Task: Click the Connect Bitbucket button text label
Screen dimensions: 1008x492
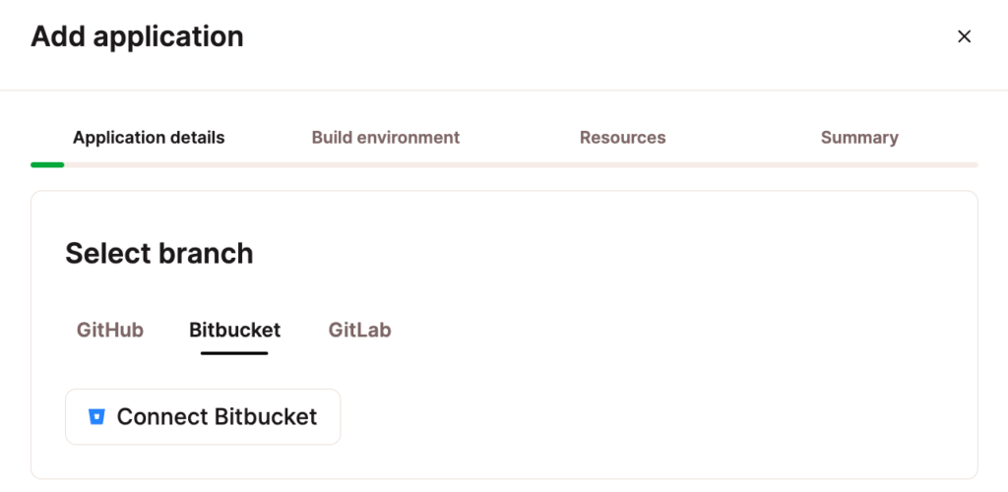Action: (217, 416)
